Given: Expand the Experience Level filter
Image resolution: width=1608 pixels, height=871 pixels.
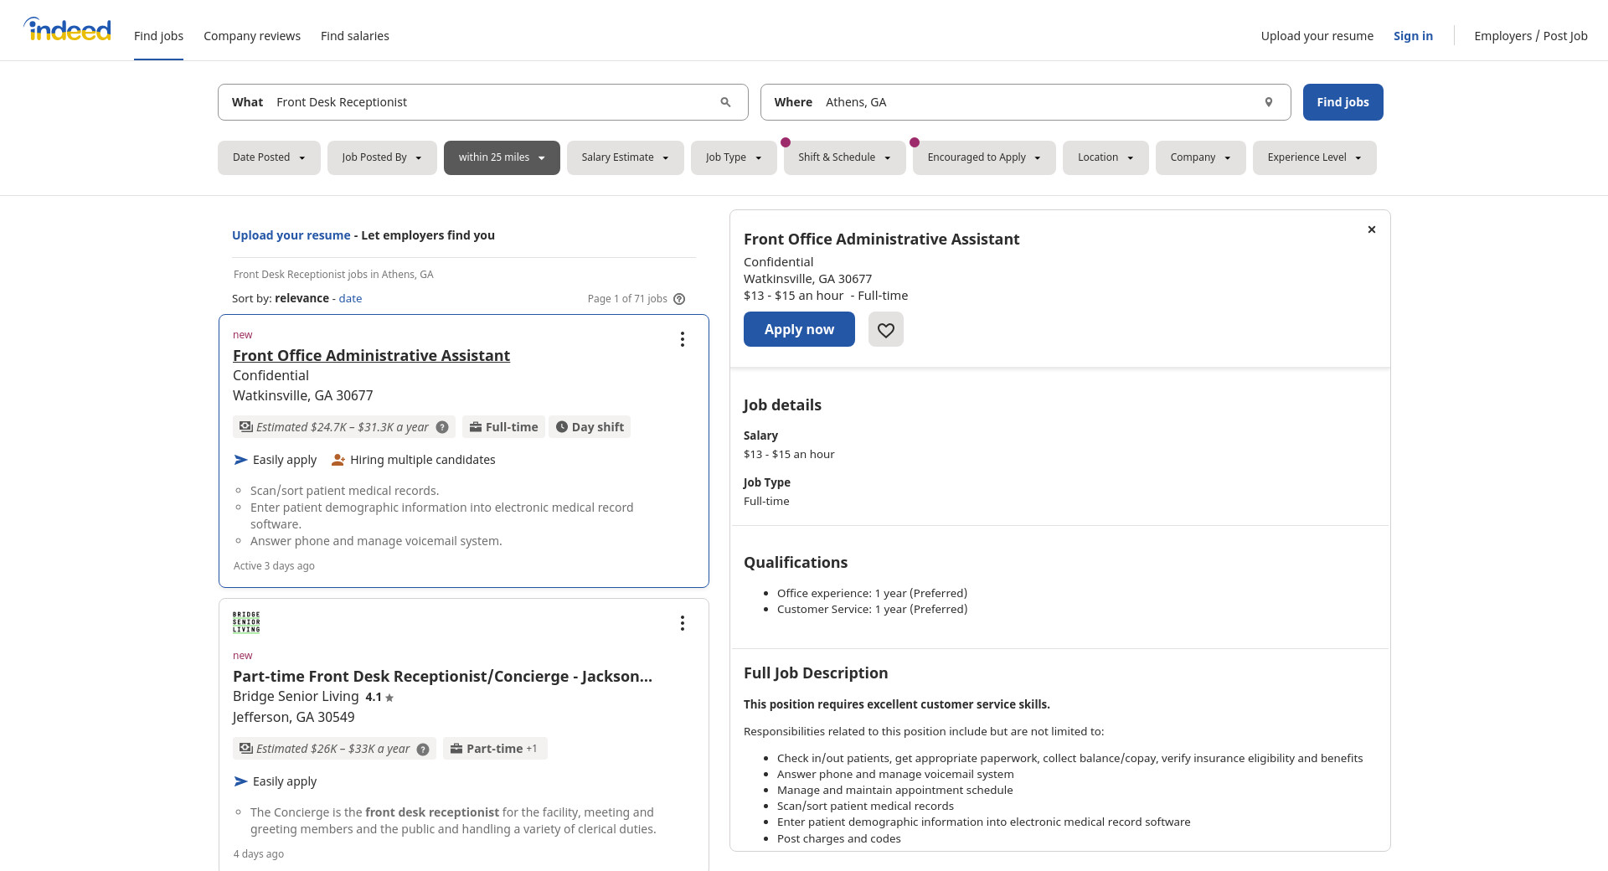Looking at the screenshot, I should (x=1313, y=157).
